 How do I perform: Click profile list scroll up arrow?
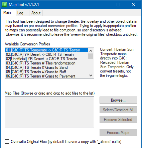coord(91,51)
